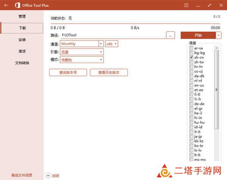Click the language list scroll-up arrow
The image size is (227, 180).
[216, 48]
